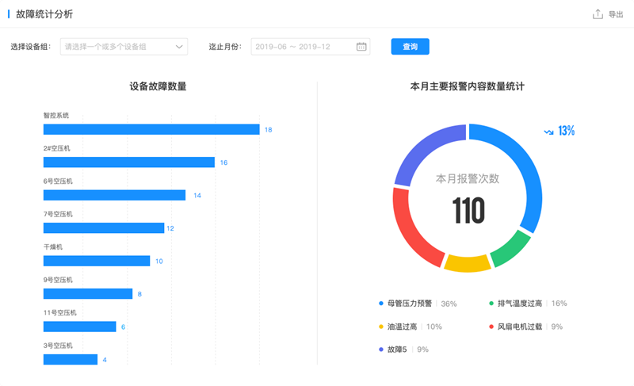Toggle the 故障5 legend item

[x=403, y=350]
